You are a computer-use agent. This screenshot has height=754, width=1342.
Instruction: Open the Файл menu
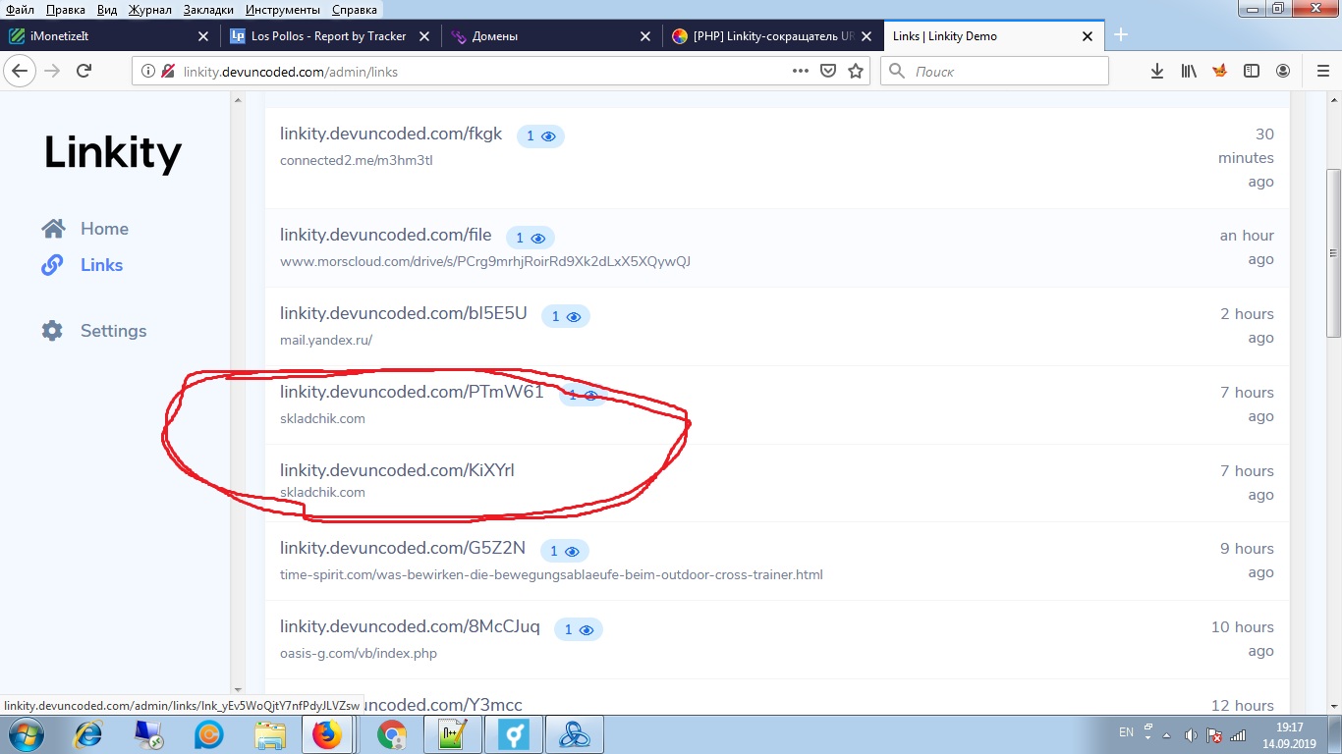pos(20,10)
